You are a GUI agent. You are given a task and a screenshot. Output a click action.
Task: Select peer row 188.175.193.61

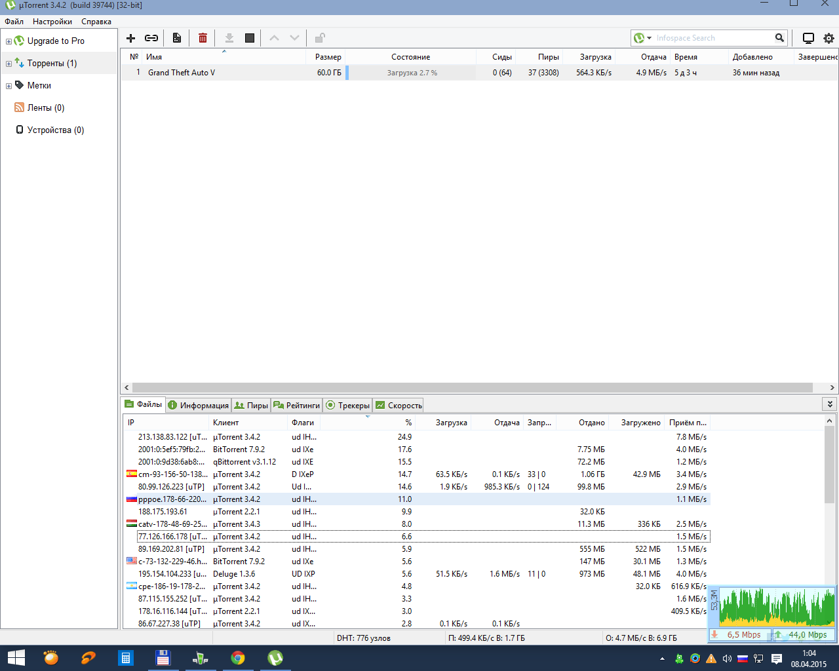pyautogui.click(x=416, y=512)
